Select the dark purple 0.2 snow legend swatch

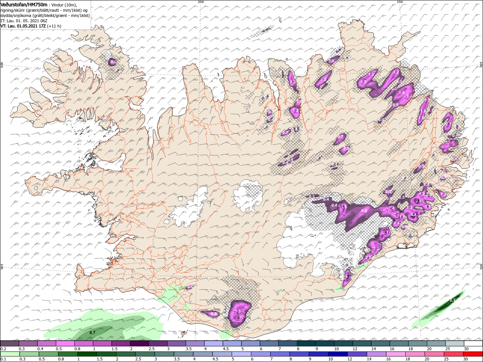click(x=9, y=344)
